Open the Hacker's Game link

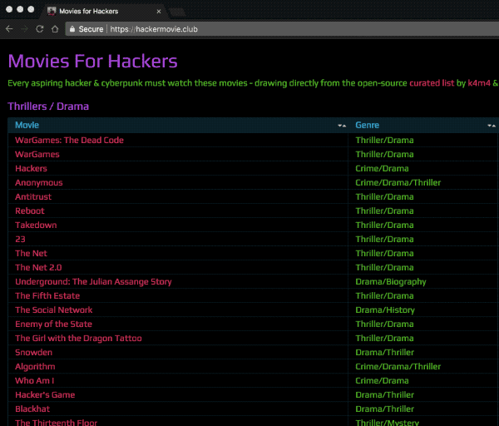45,394
